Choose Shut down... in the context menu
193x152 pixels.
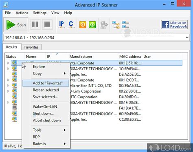pos(46,114)
